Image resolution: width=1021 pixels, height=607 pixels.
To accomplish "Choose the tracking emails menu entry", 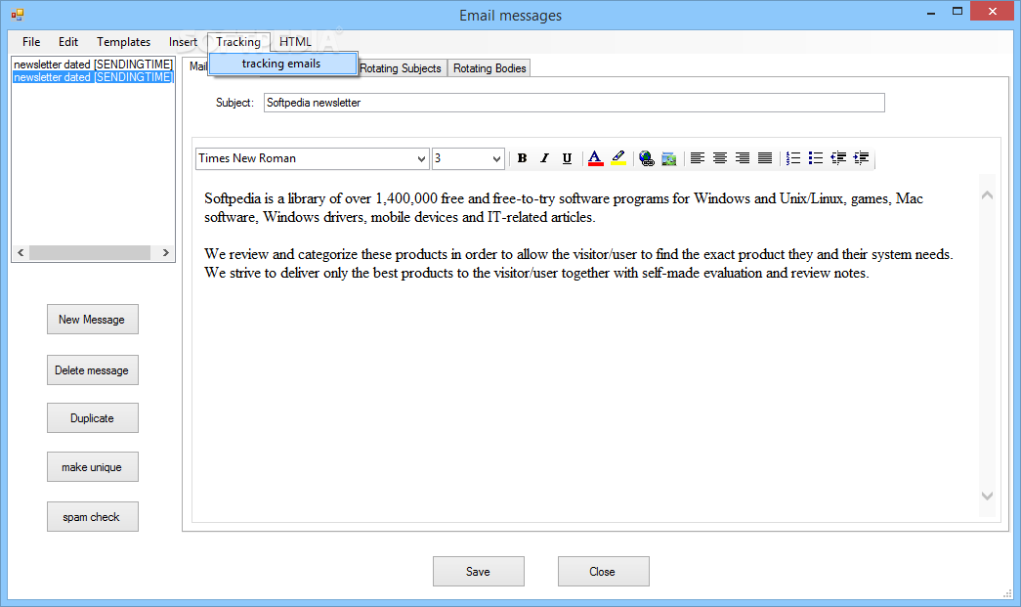I will tap(283, 64).
